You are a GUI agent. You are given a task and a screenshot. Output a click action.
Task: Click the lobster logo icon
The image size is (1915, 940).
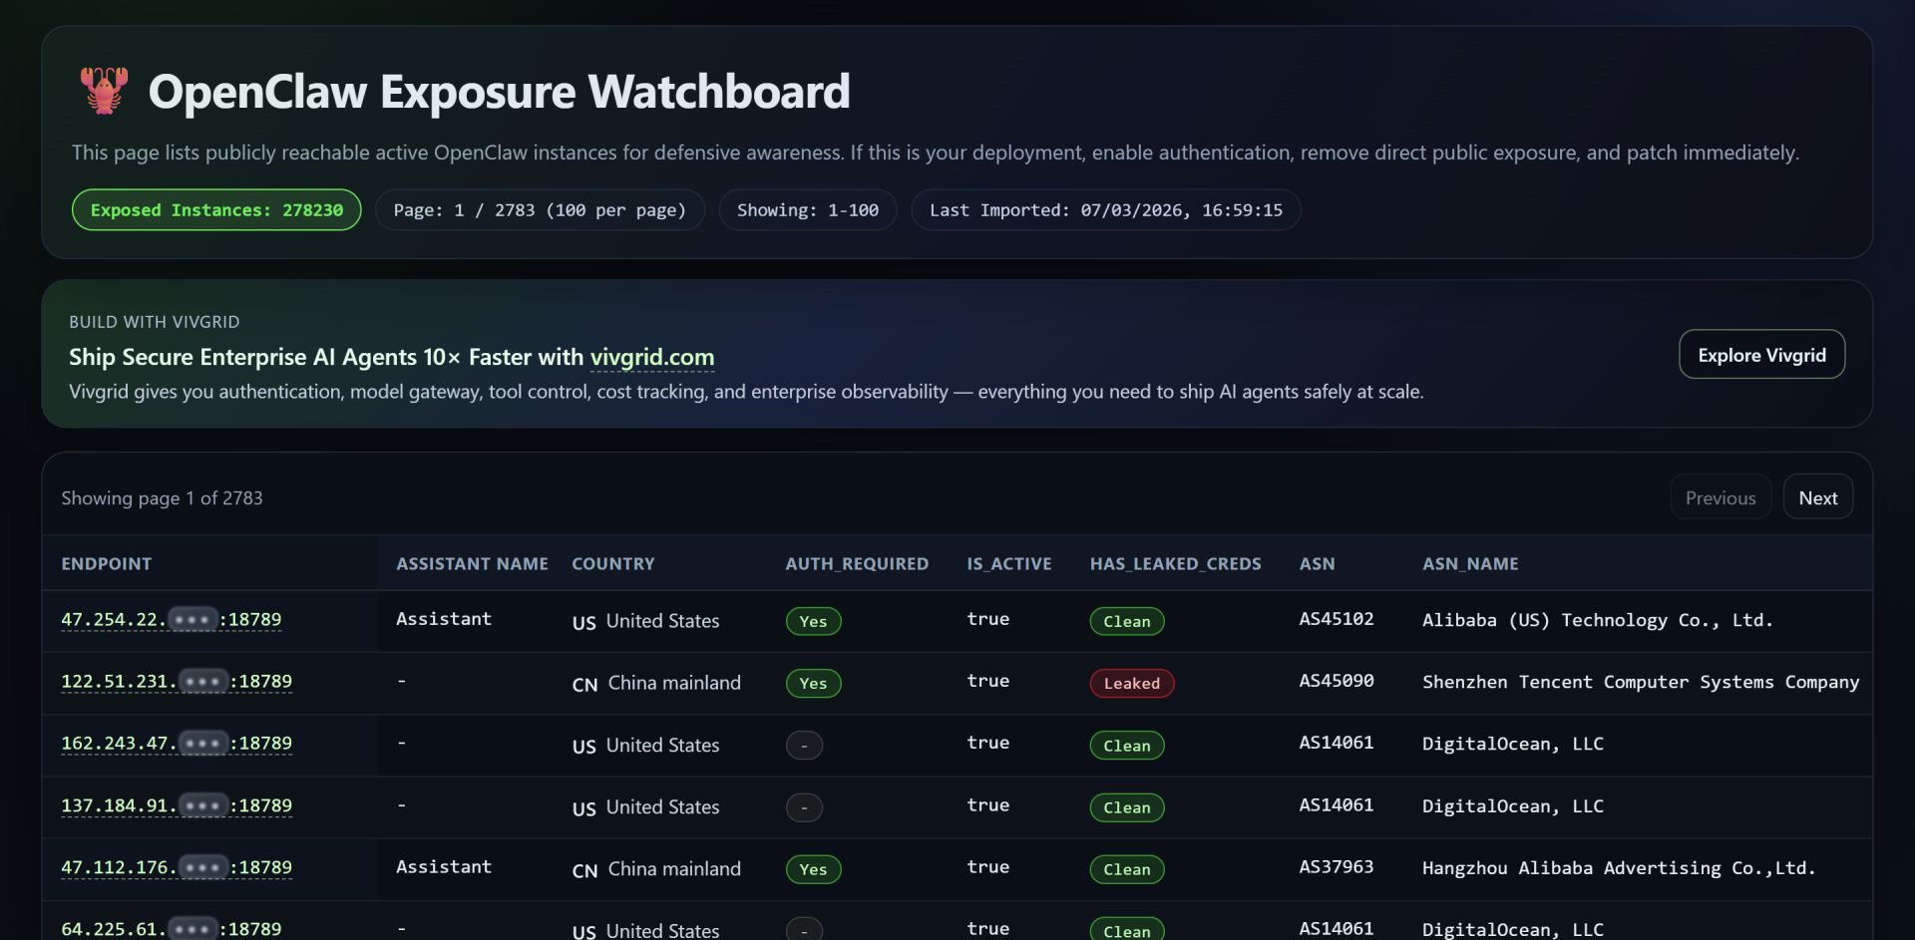pos(104,91)
